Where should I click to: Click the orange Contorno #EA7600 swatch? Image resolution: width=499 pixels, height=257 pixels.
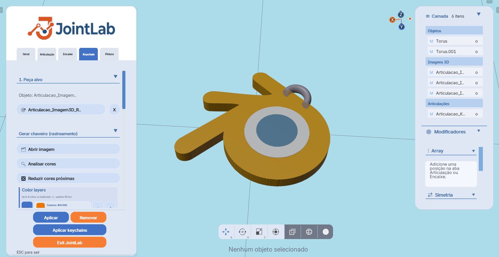point(40,205)
